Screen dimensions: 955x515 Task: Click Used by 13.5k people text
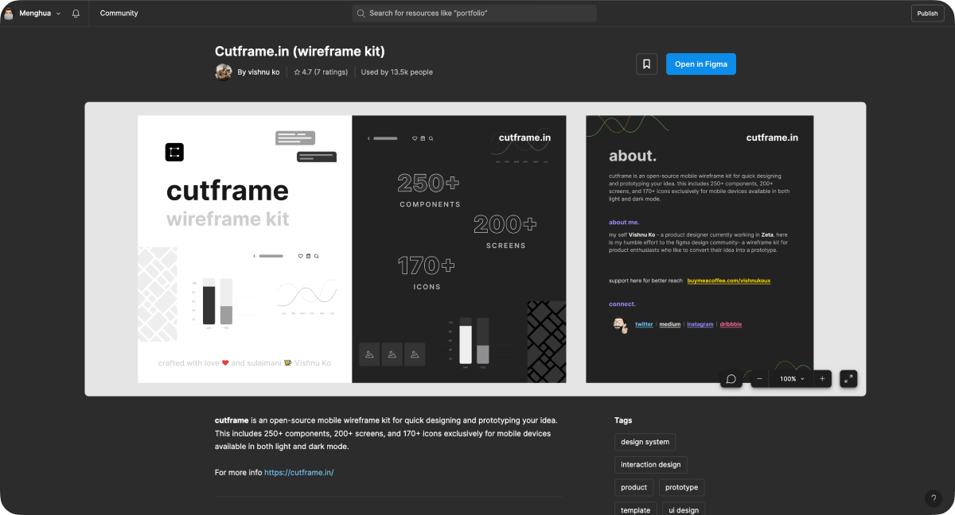coord(397,72)
